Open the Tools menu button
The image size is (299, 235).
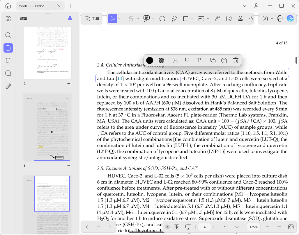coord(92,19)
